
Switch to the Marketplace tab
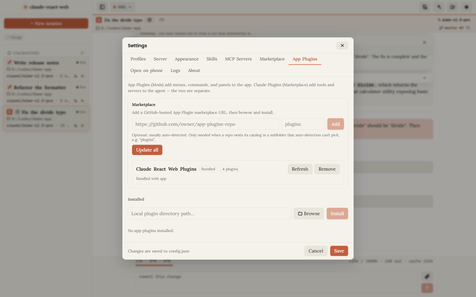[x=272, y=59]
